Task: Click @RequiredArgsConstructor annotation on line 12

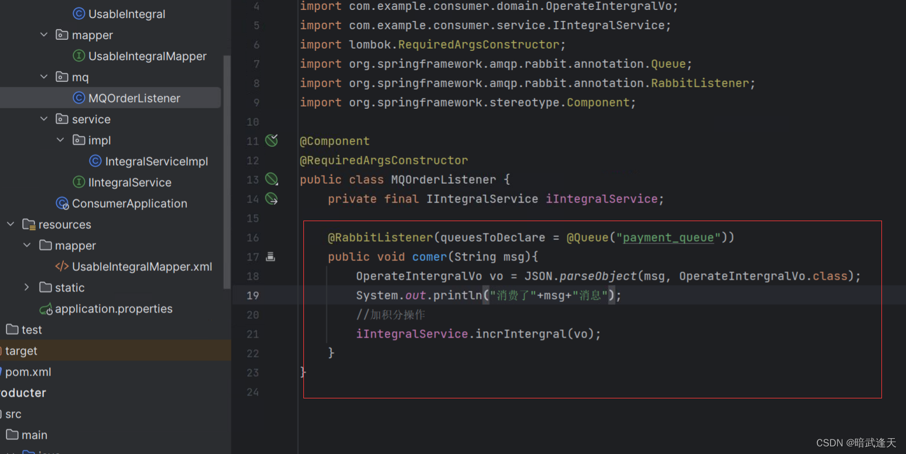Action: tap(384, 160)
